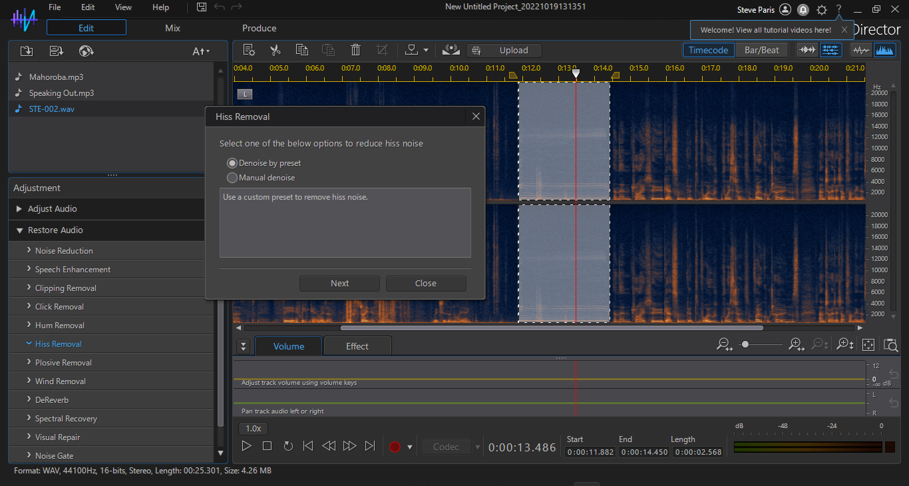
Task: Open the Help menu
Action: tap(160, 7)
